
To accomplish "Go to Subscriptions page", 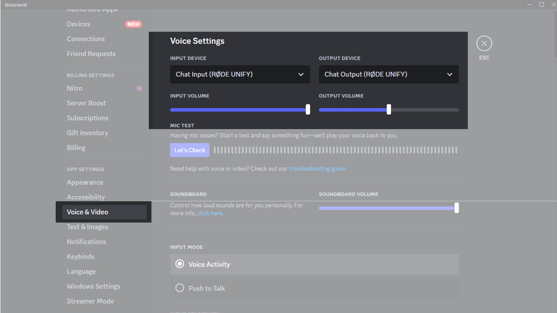I will [87, 118].
